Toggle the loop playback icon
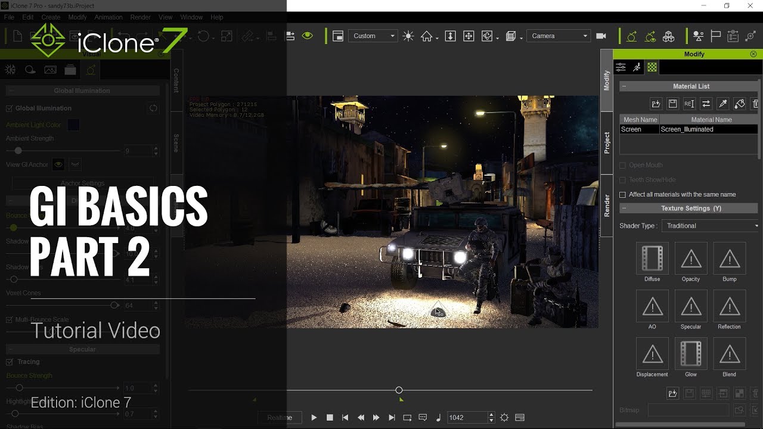Image resolution: width=763 pixels, height=429 pixels. [x=407, y=418]
